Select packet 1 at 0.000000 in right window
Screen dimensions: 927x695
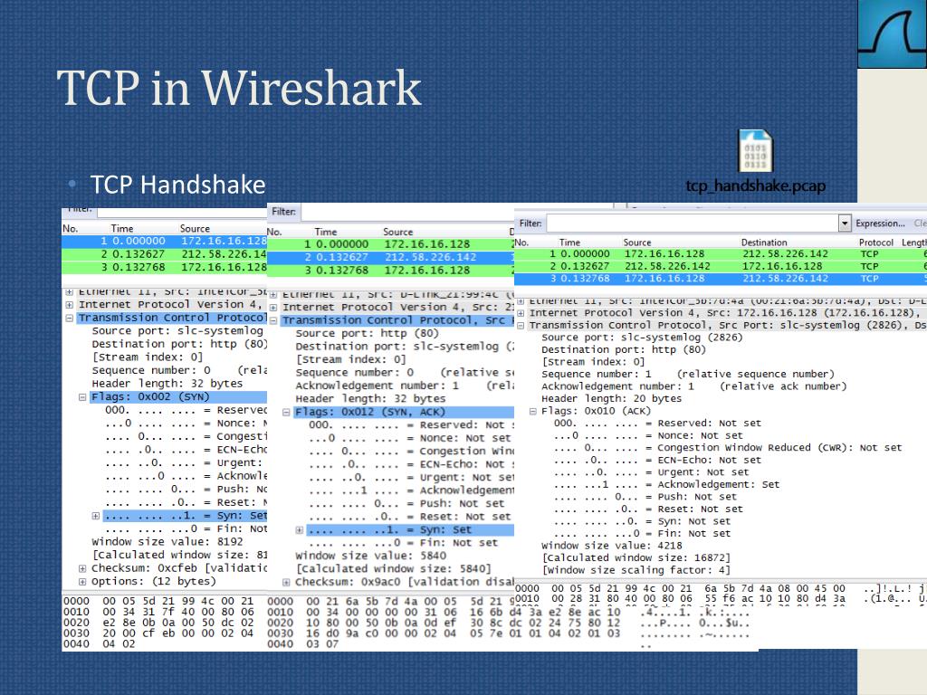[x=721, y=253]
